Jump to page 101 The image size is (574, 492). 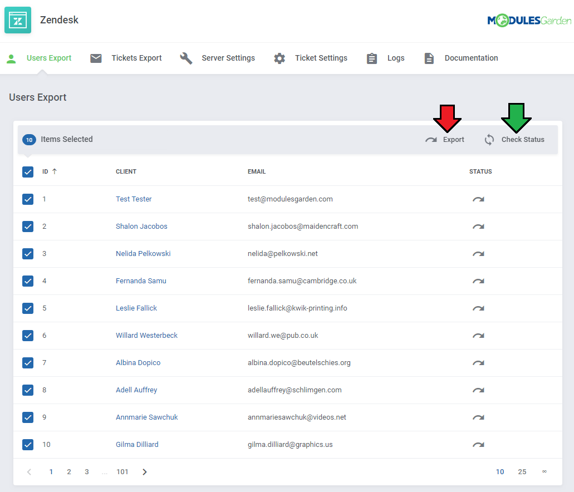coord(122,472)
